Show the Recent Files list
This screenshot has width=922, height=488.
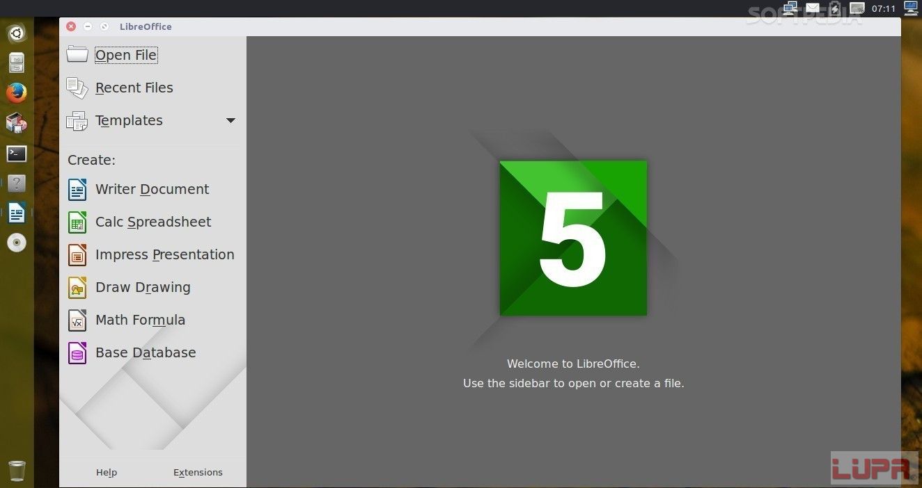tap(120, 88)
